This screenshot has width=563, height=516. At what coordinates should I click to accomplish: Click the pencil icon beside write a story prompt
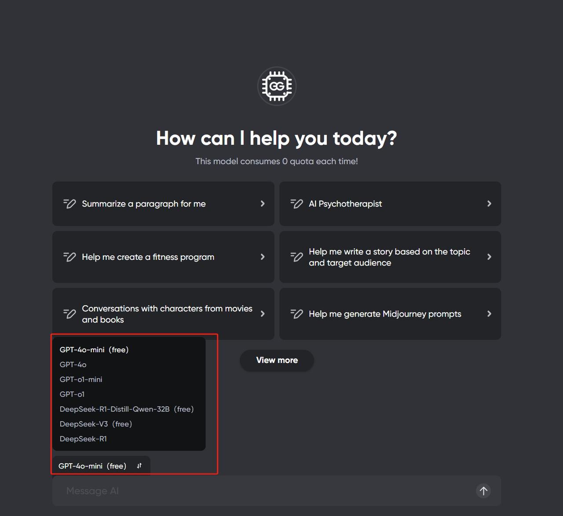tap(296, 257)
